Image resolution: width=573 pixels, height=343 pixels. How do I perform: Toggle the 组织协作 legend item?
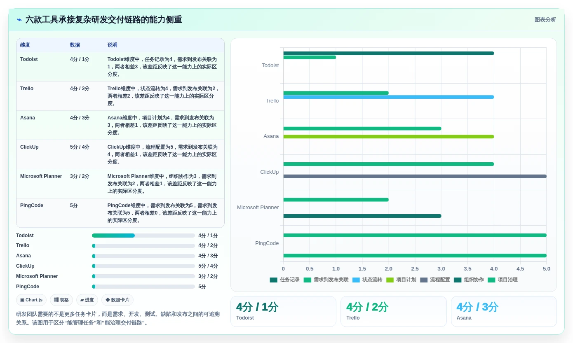[469, 280]
